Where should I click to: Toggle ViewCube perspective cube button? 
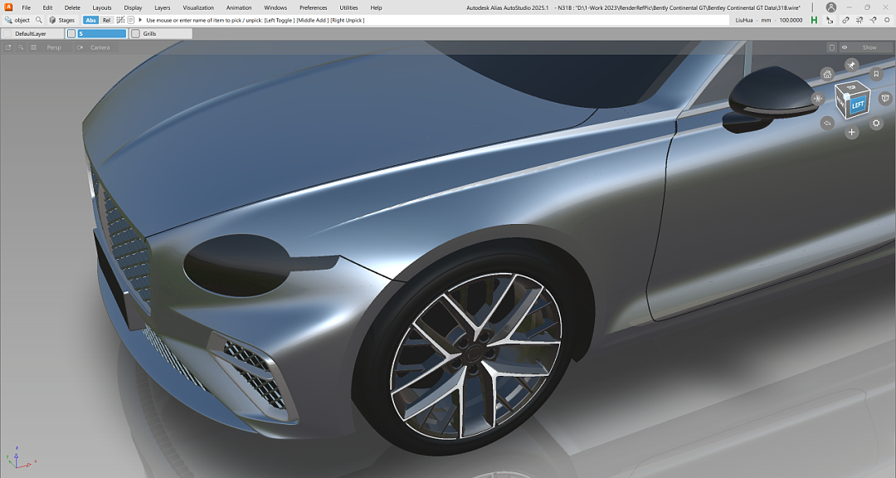click(x=885, y=99)
